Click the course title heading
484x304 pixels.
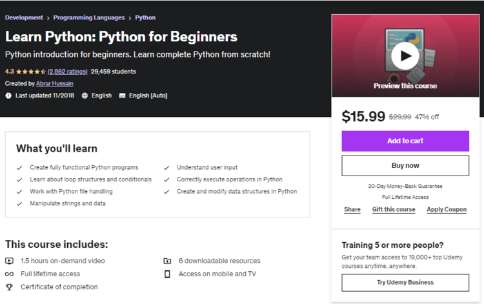click(121, 37)
